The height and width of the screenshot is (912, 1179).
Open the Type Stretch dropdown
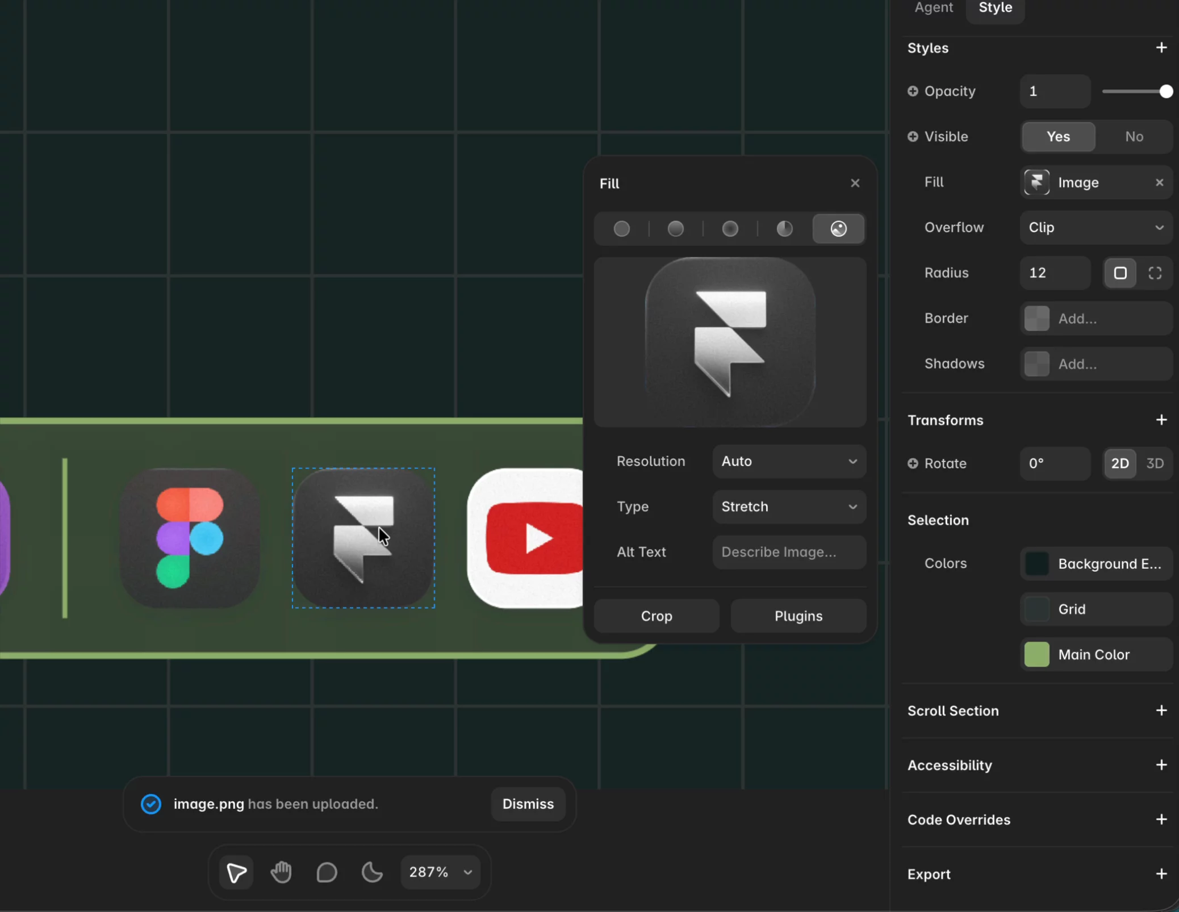pyautogui.click(x=789, y=507)
